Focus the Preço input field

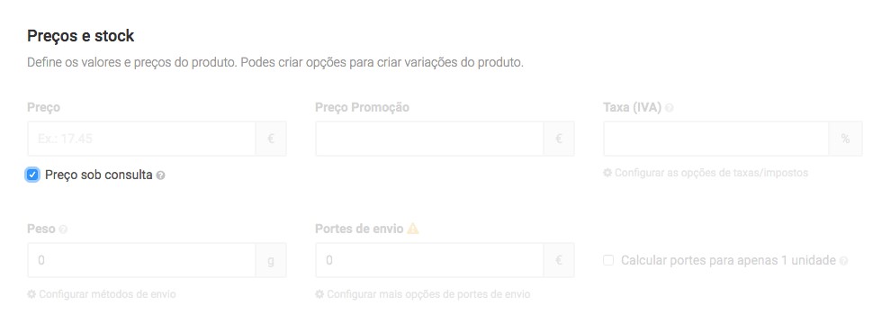[x=141, y=138]
